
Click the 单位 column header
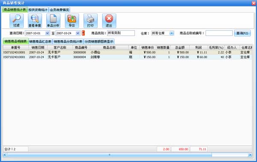[134, 47]
